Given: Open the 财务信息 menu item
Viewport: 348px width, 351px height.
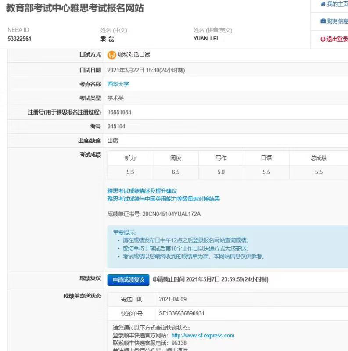Looking at the screenshot, I should 337,21.
